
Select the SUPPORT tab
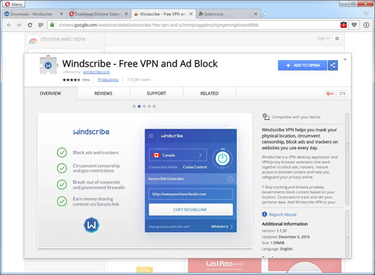tap(156, 94)
